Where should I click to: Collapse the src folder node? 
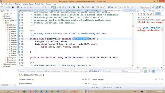click(x=4, y=23)
